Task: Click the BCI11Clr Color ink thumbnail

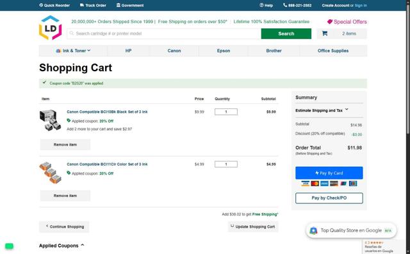Action: pos(50,173)
